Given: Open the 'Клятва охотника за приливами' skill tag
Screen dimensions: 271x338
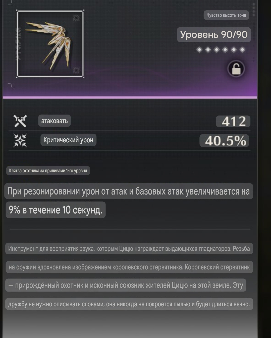Looking at the screenshot, I should click(x=48, y=171).
